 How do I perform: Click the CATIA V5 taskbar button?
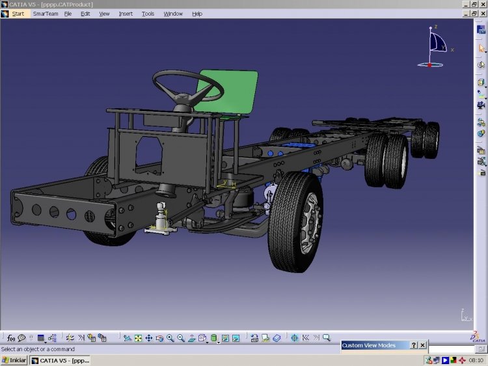[61, 360]
